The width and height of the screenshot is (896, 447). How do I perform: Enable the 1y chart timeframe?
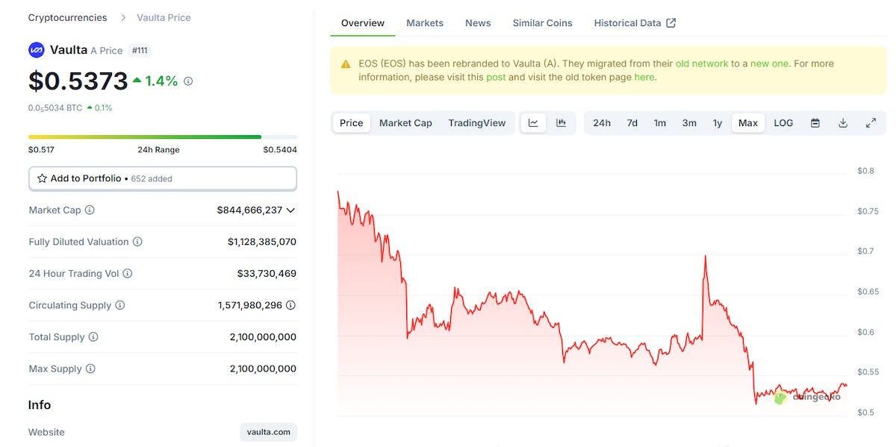(717, 122)
